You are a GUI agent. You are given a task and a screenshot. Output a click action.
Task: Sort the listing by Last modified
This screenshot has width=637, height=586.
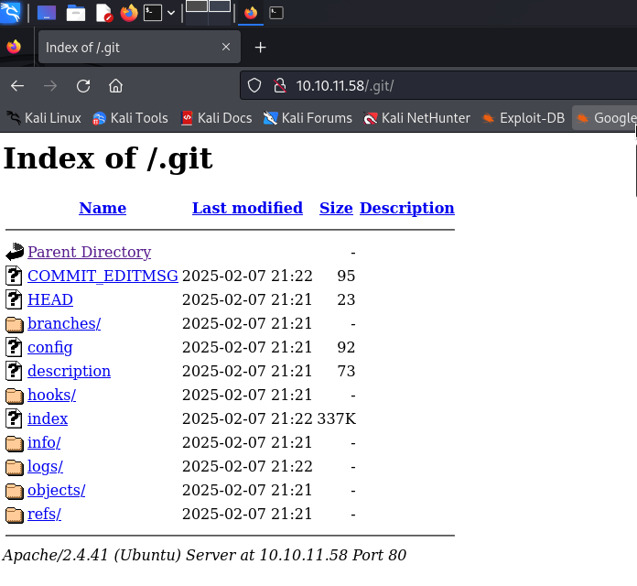tap(247, 208)
